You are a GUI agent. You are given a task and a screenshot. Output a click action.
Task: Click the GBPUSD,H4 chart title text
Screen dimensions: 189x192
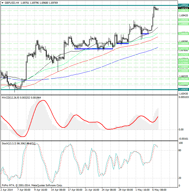pyautogui.click(x=12, y=3)
